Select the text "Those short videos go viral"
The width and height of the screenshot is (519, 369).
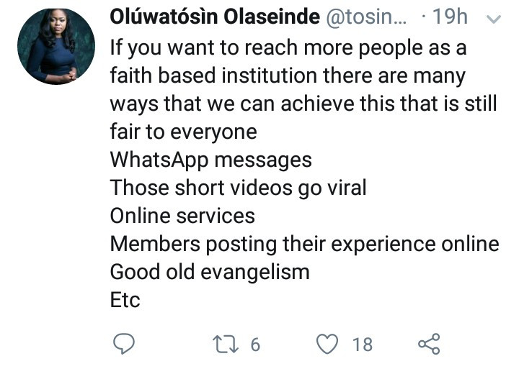[238, 188]
